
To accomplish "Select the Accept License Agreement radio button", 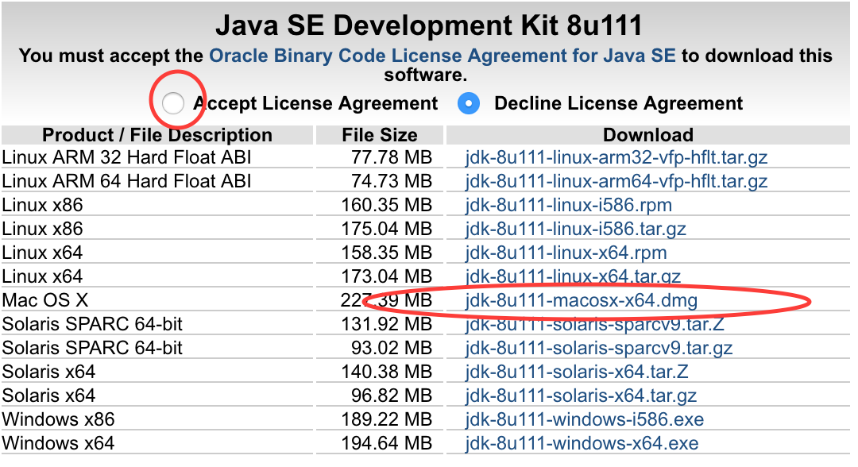I will [173, 102].
